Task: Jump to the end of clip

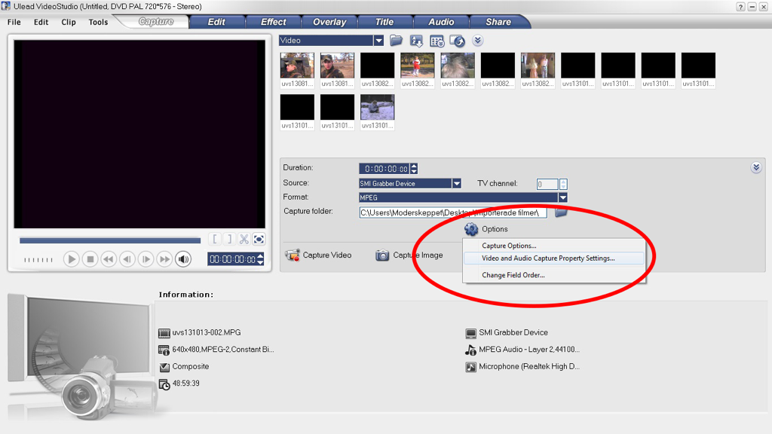Action: (x=164, y=259)
